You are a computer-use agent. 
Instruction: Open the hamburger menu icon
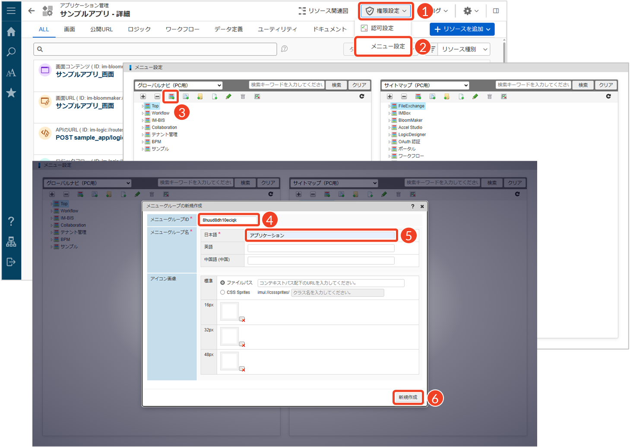[11, 11]
